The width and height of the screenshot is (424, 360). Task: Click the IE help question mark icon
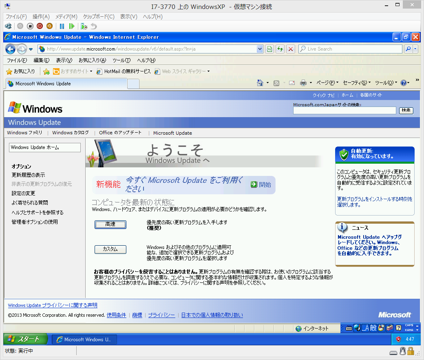pos(404,83)
